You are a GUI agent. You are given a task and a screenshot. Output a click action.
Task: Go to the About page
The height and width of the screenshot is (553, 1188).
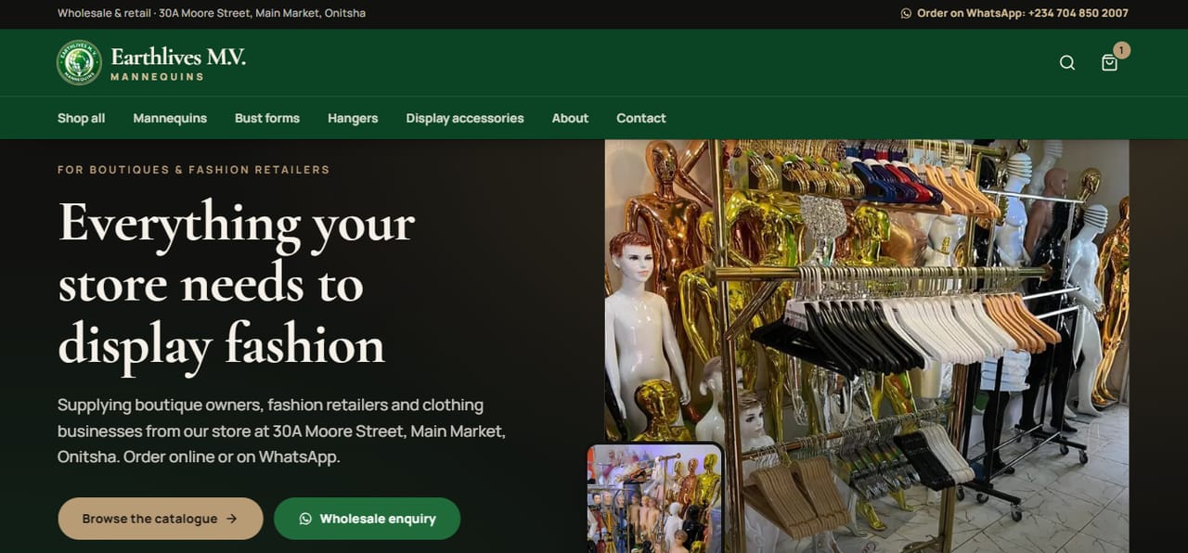[x=570, y=118]
